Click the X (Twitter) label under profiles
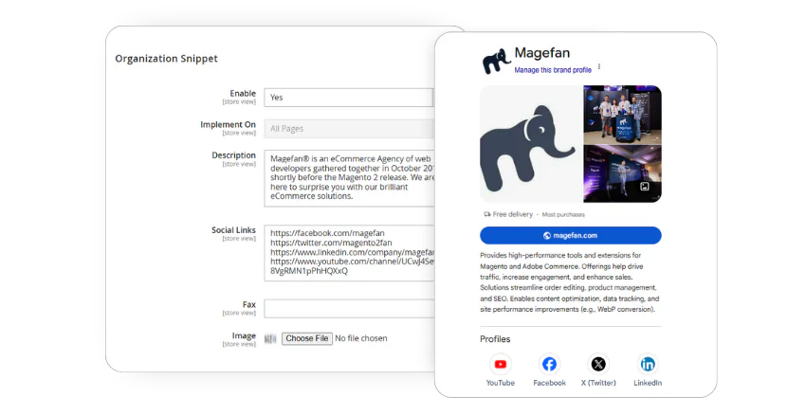 coord(598,383)
